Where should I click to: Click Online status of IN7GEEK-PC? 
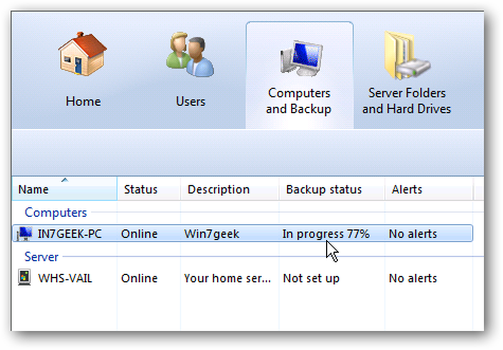pos(139,234)
